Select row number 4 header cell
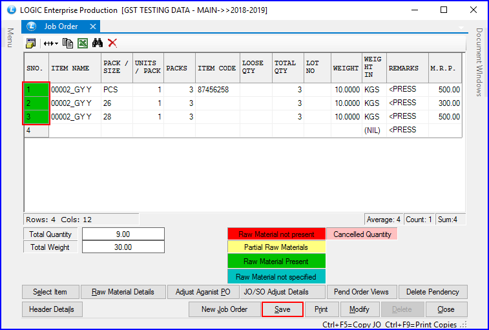Viewport: 489px width, 330px height. click(36, 130)
